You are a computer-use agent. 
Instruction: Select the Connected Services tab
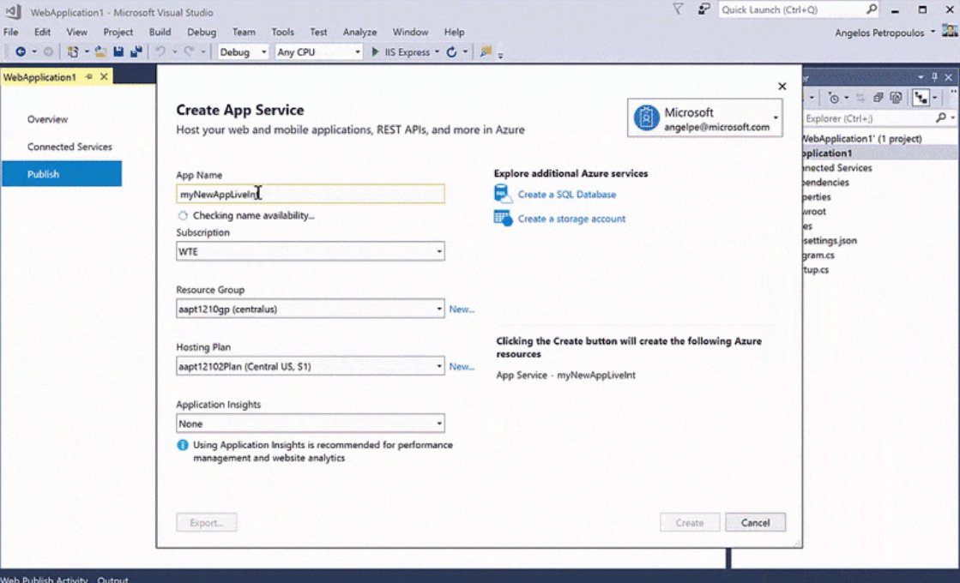coord(69,147)
